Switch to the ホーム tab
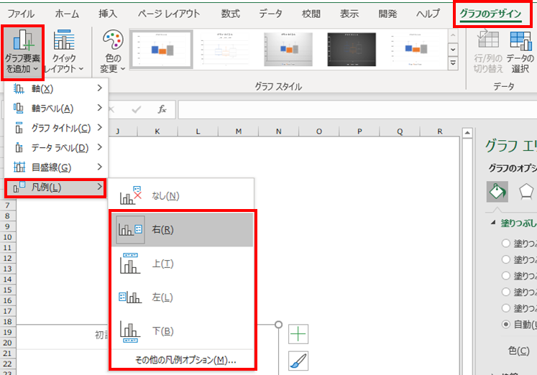 pyautogui.click(x=67, y=14)
